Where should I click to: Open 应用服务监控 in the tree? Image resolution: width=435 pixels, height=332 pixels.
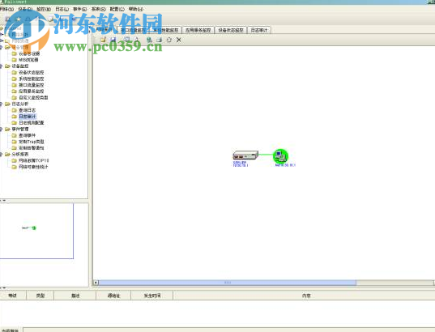(x=32, y=92)
